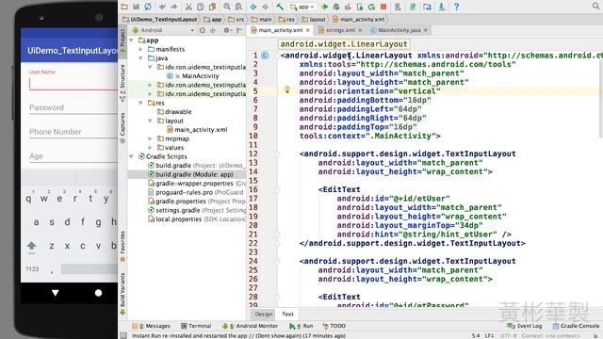Select the Text view tab
603x339 pixels.
point(287,314)
